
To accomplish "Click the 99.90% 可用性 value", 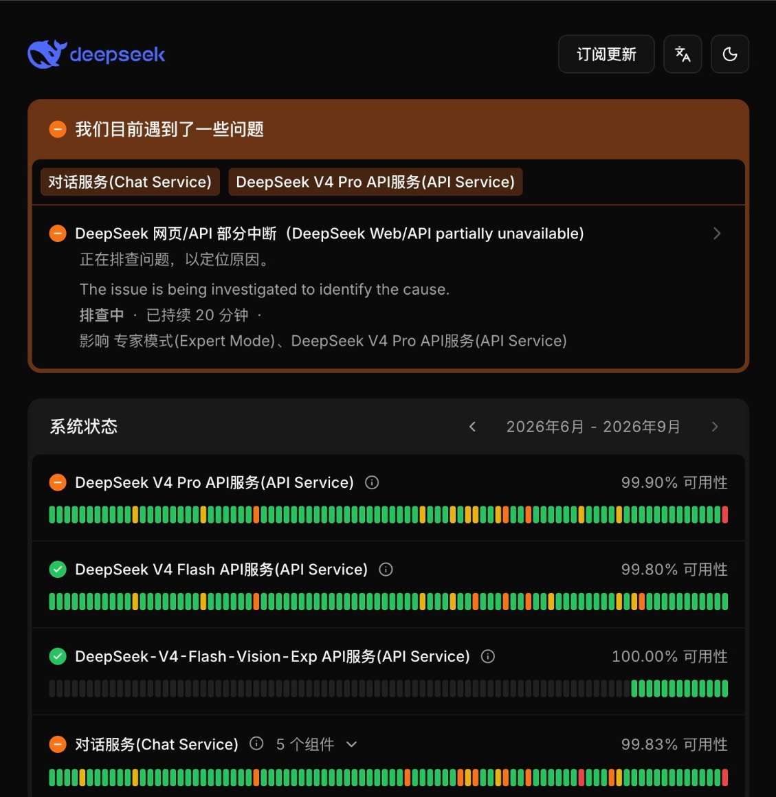I will [x=674, y=482].
